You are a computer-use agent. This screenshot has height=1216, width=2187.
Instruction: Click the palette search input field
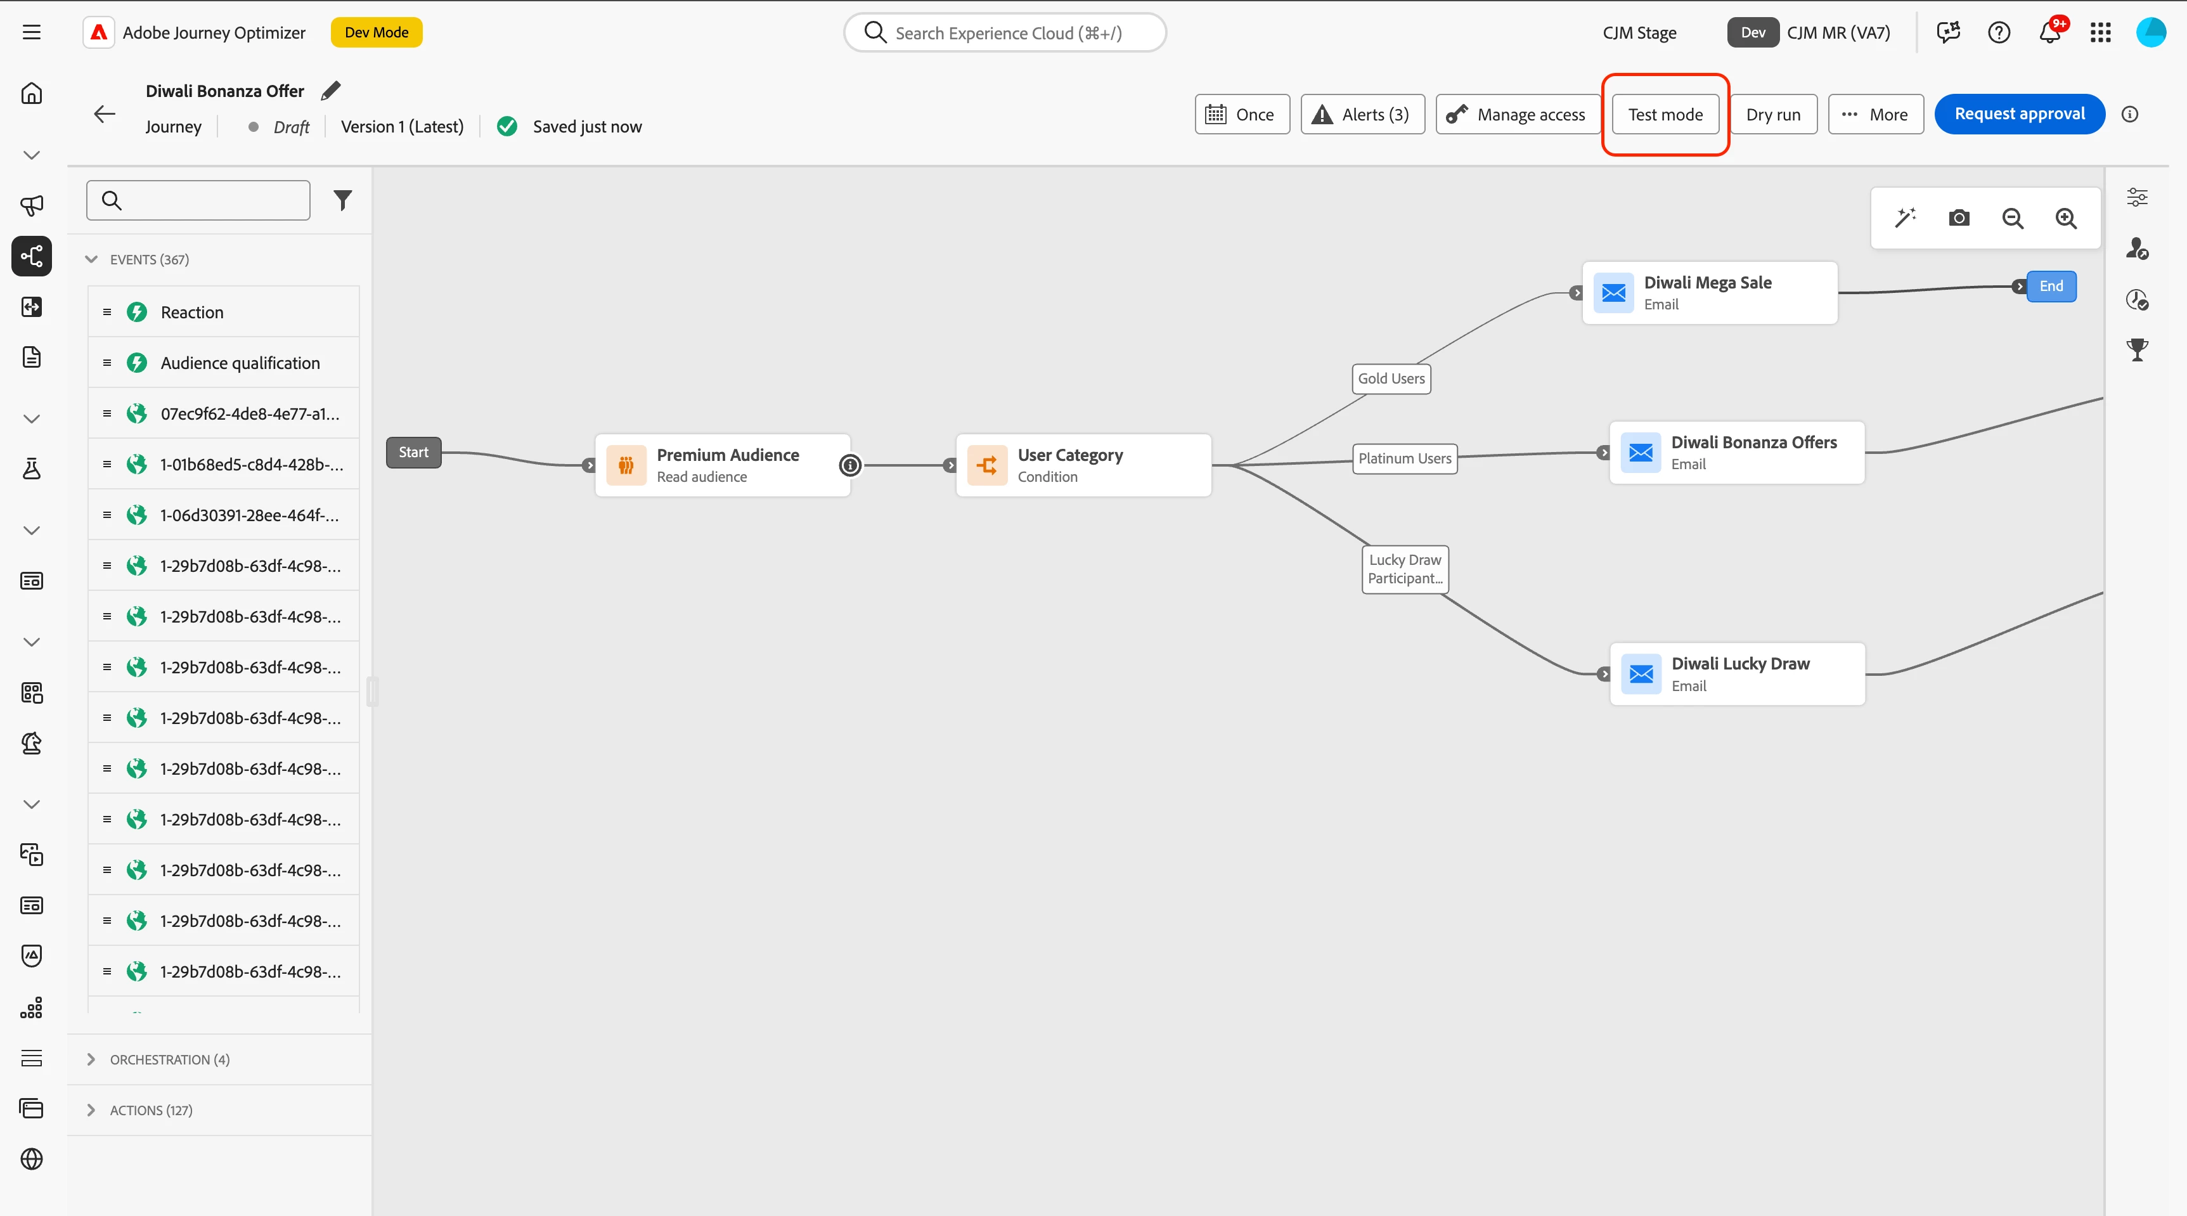click(212, 200)
